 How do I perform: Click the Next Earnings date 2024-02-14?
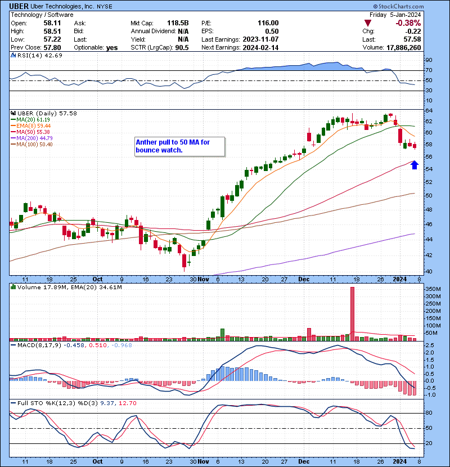tap(260, 48)
